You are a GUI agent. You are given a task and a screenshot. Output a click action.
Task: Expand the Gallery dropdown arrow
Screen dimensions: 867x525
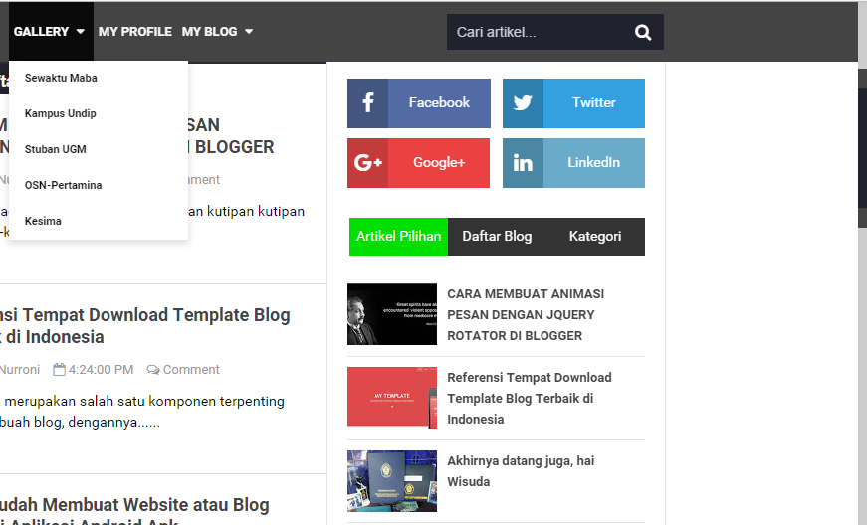pyautogui.click(x=81, y=32)
